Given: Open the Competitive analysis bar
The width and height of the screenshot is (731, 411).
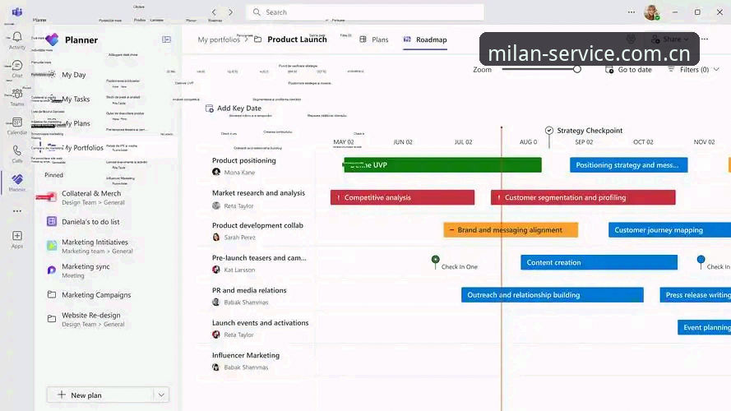Looking at the screenshot, I should [x=402, y=197].
